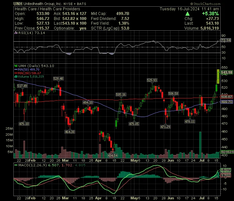
Task: Click the 25M label on the volume axis
Action: click(9, 129)
